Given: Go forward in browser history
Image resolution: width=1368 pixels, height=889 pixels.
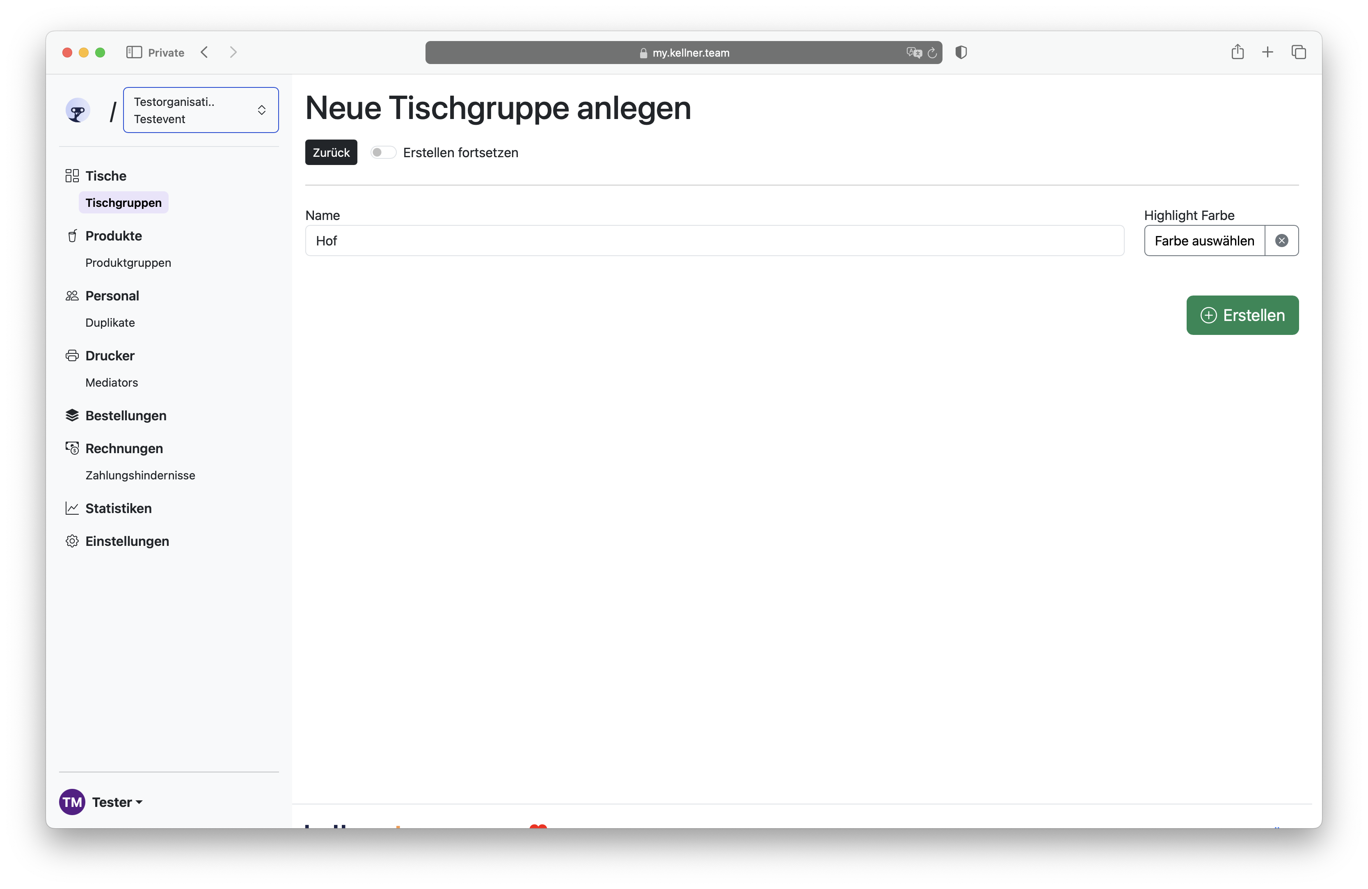Looking at the screenshot, I should coord(233,52).
